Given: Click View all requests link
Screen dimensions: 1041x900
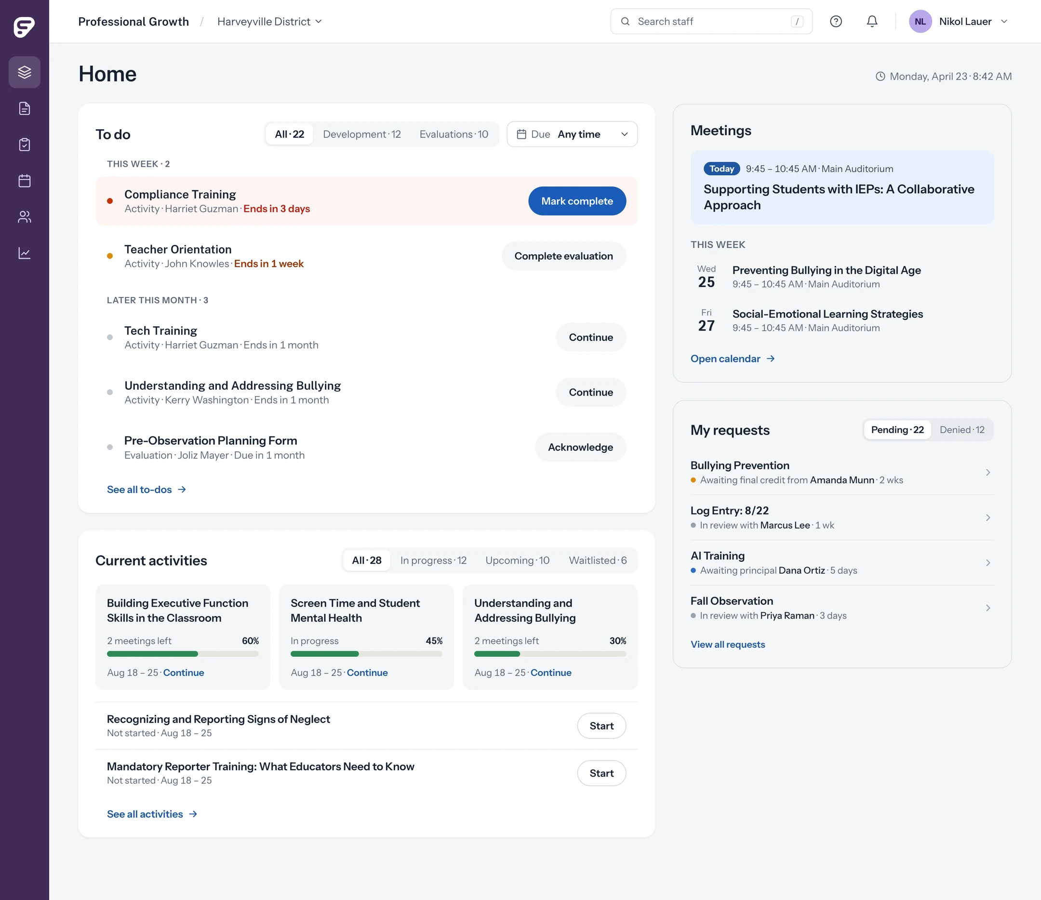Looking at the screenshot, I should (727, 644).
